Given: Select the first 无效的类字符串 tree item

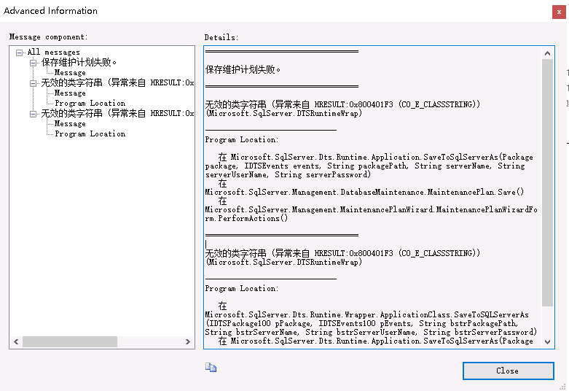Looking at the screenshot, I should 117,83.
